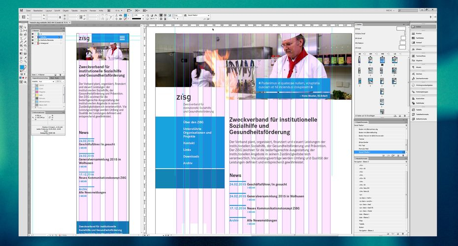Select XS-Extra Small master page

tap(380, 33)
